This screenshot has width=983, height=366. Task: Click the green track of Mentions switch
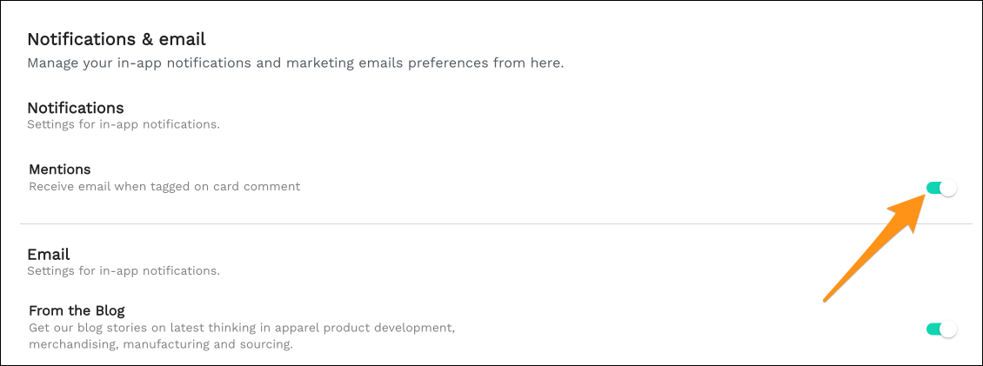(x=933, y=188)
